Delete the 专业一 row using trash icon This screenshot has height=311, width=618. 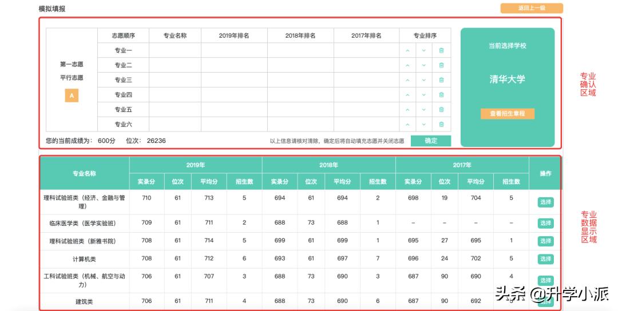click(x=441, y=50)
